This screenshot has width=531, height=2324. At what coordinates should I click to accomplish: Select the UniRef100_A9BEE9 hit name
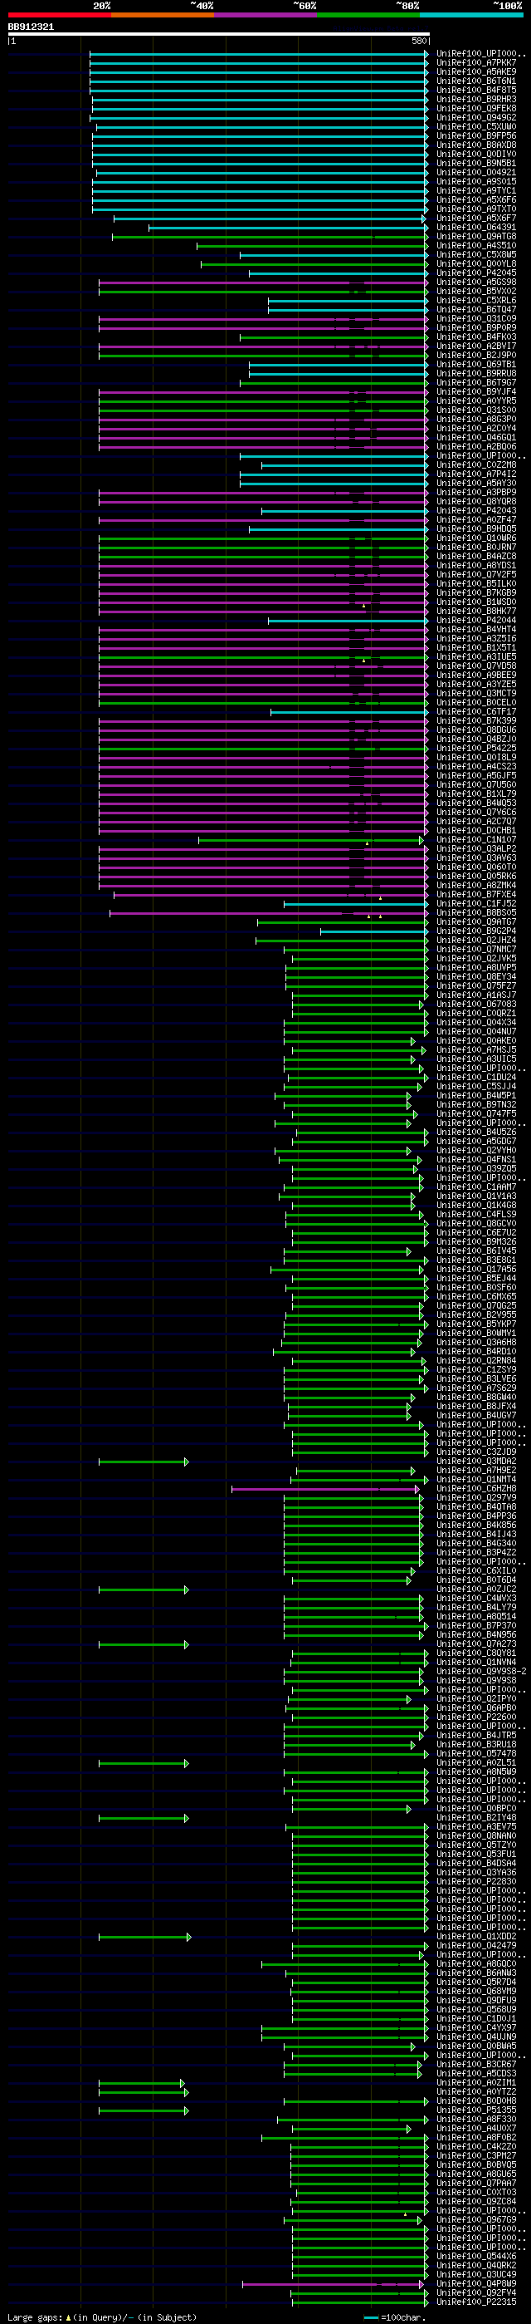pyautogui.click(x=477, y=676)
